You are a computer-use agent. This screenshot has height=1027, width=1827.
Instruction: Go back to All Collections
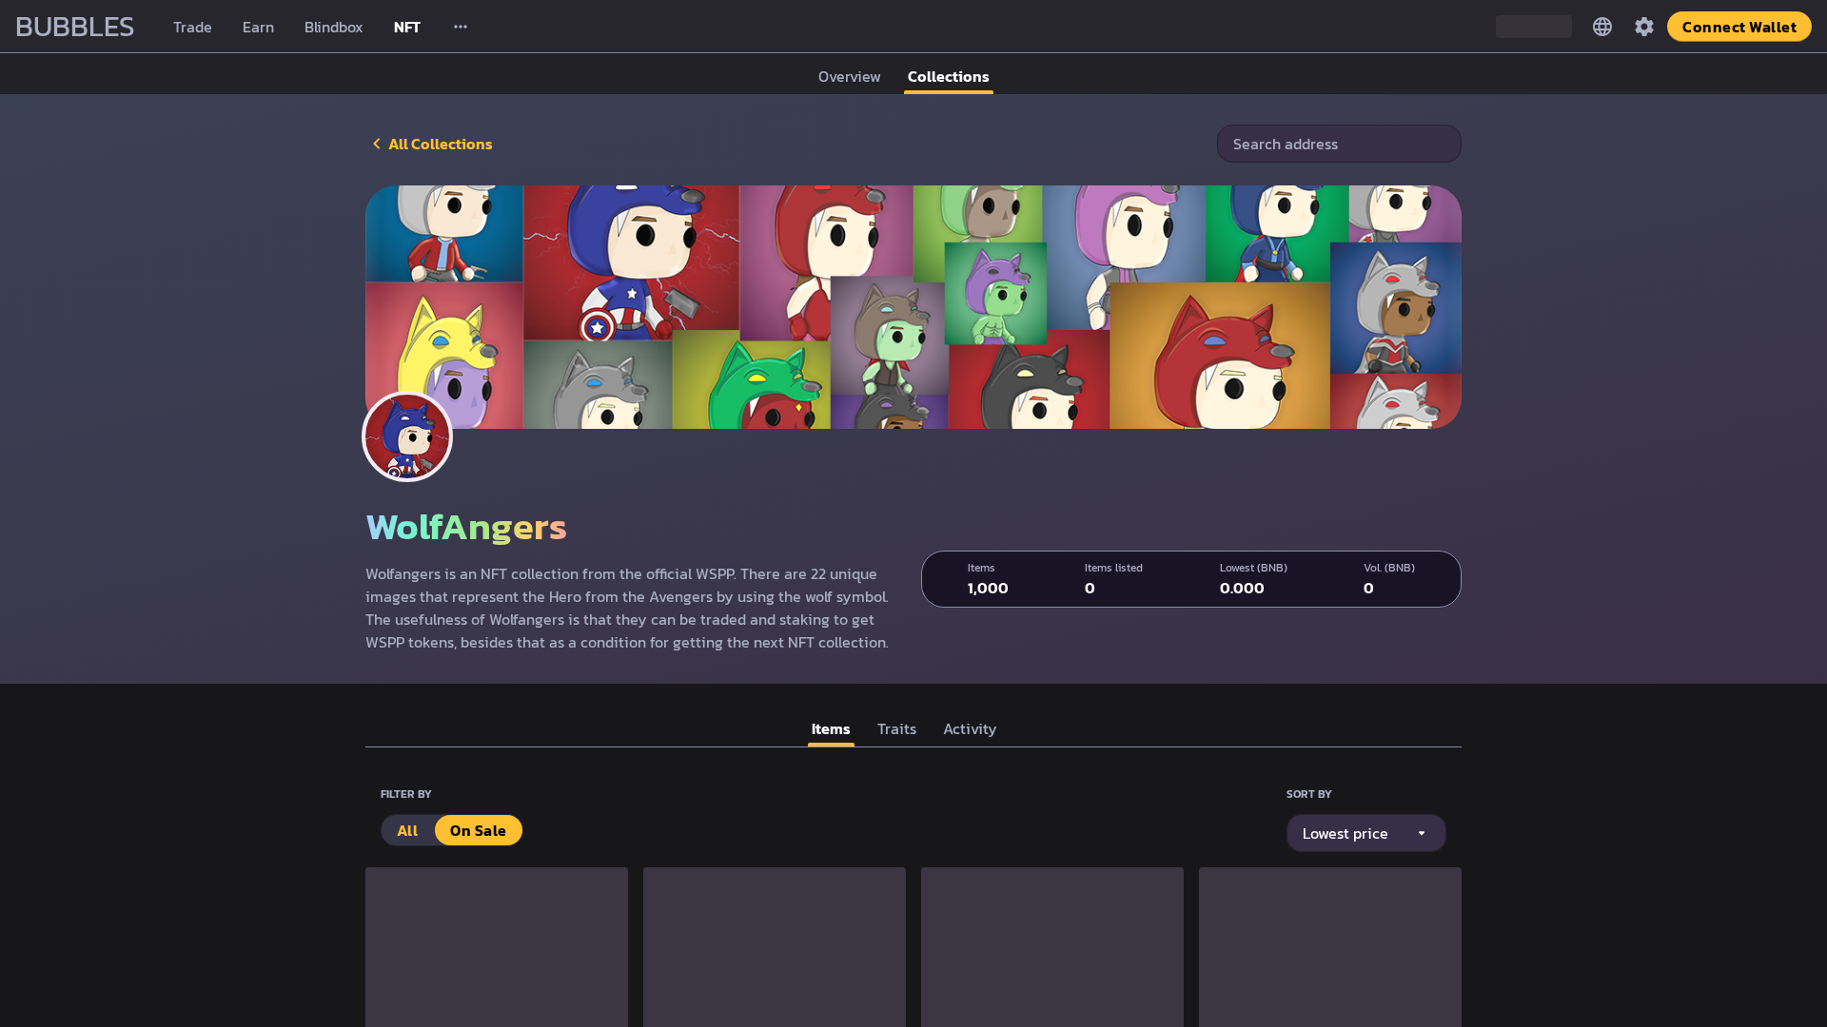[x=440, y=144]
